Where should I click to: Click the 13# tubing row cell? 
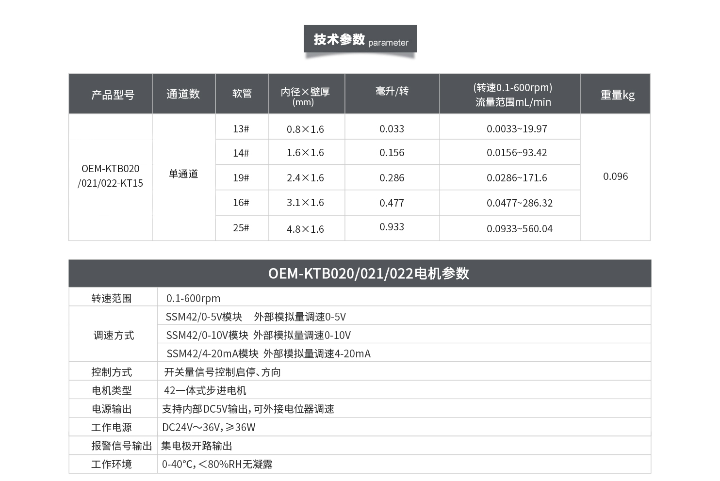click(241, 129)
